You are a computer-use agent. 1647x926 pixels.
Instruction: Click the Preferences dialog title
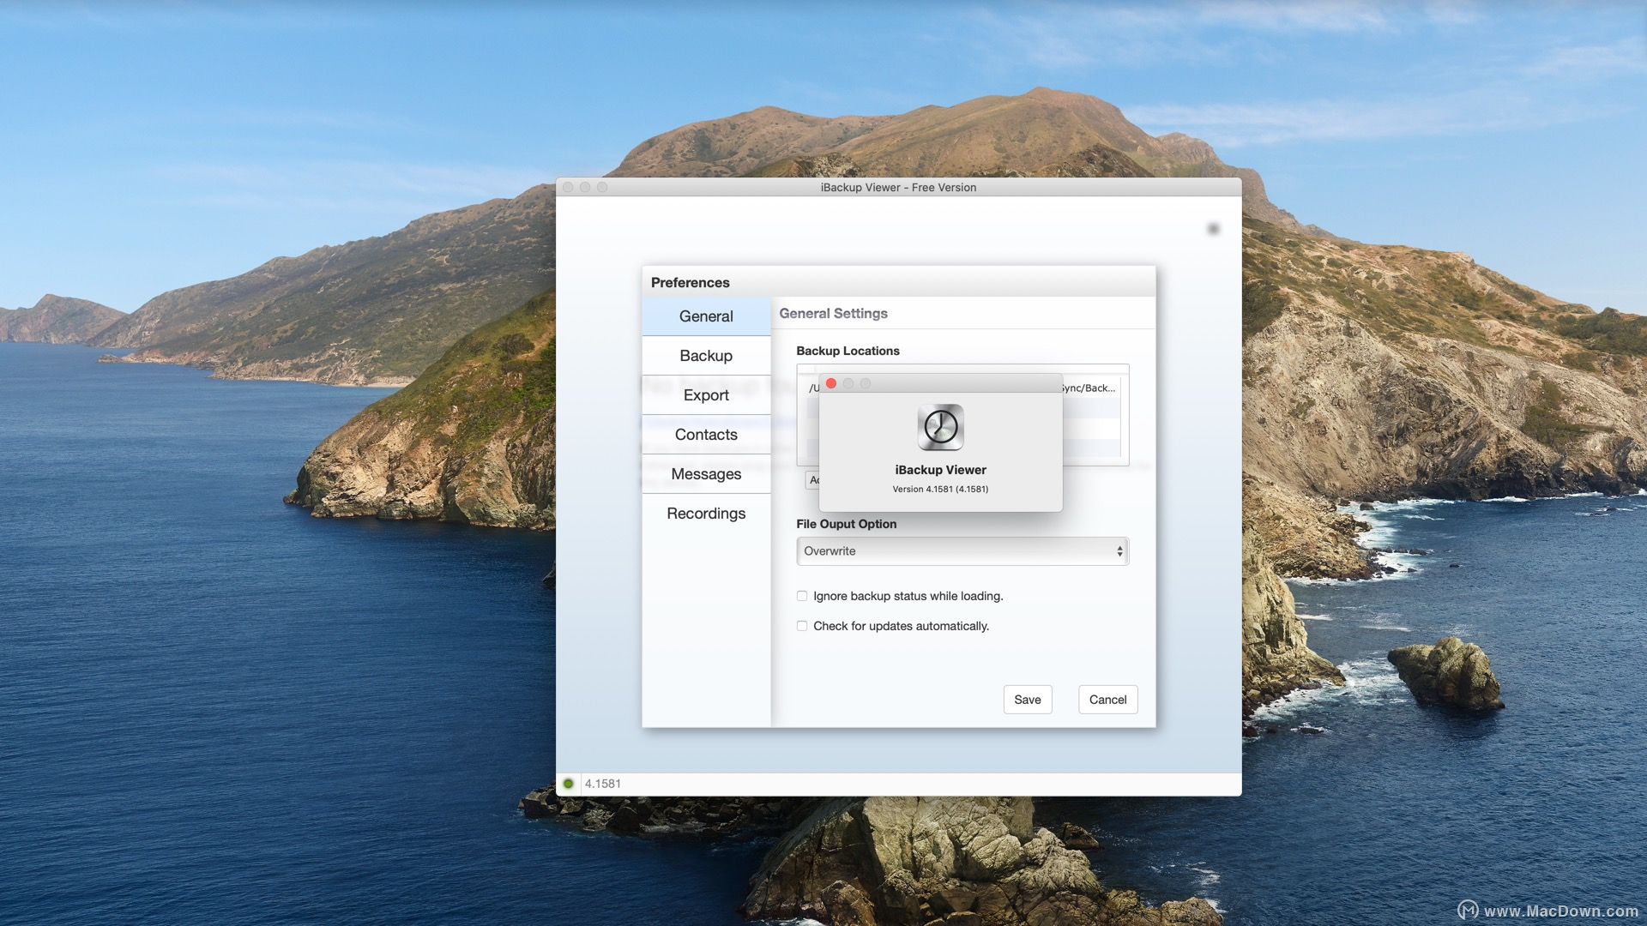click(690, 283)
